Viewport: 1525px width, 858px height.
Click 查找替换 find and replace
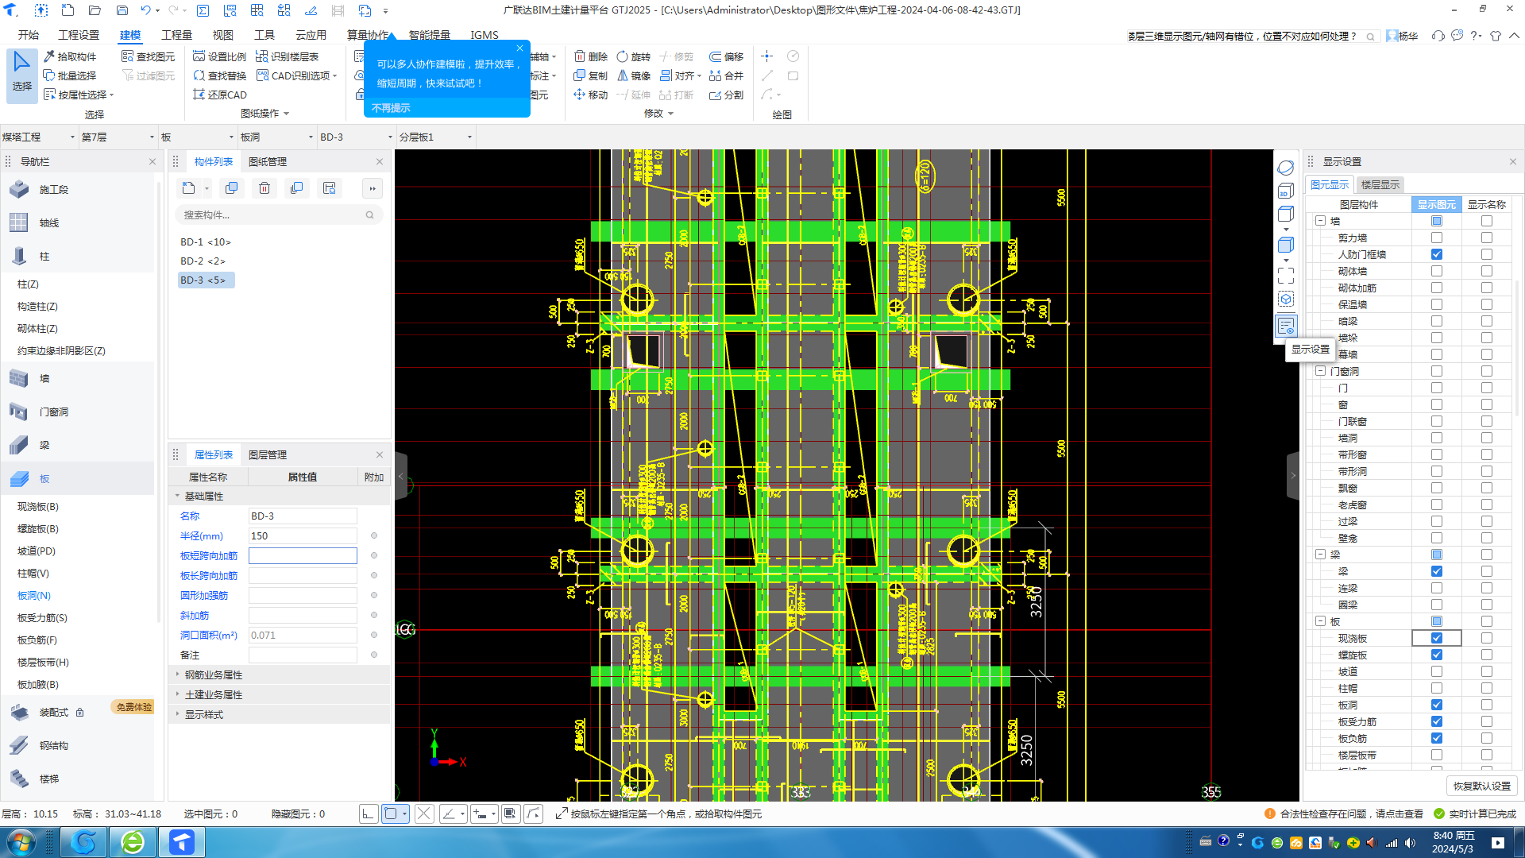[220, 75]
